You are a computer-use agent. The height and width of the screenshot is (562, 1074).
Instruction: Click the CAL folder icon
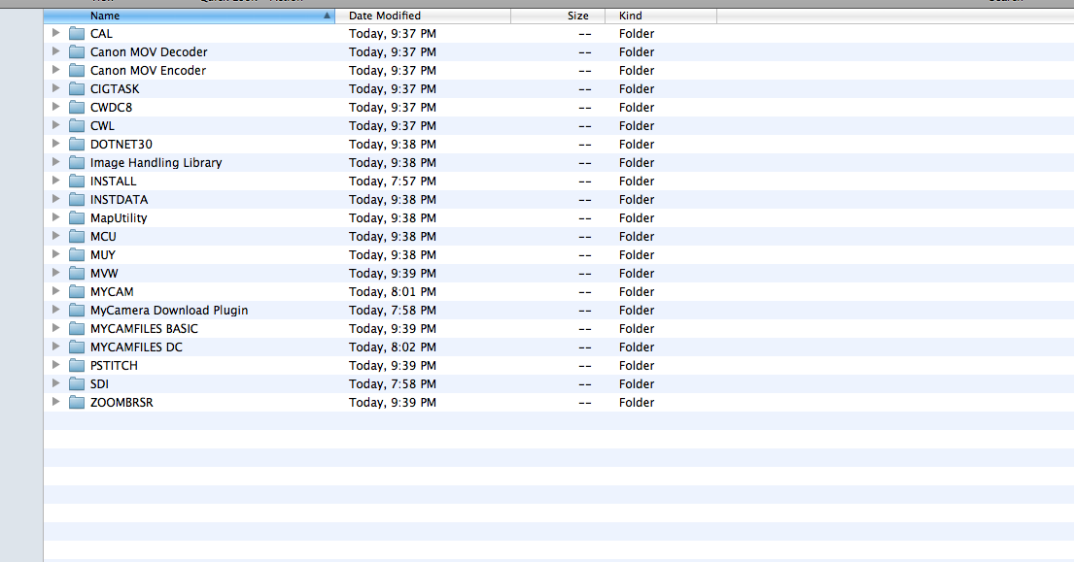[x=77, y=34]
